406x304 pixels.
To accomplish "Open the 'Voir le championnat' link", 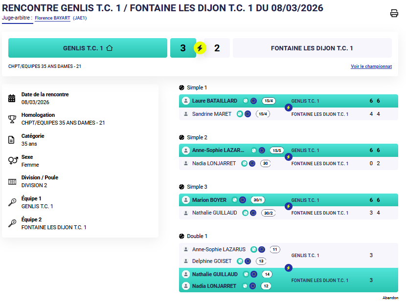I will point(371,66).
